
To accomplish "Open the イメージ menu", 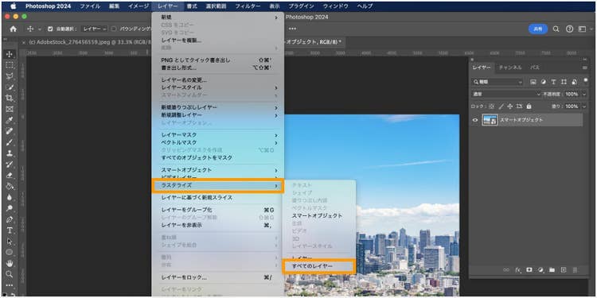I will (x=139, y=6).
